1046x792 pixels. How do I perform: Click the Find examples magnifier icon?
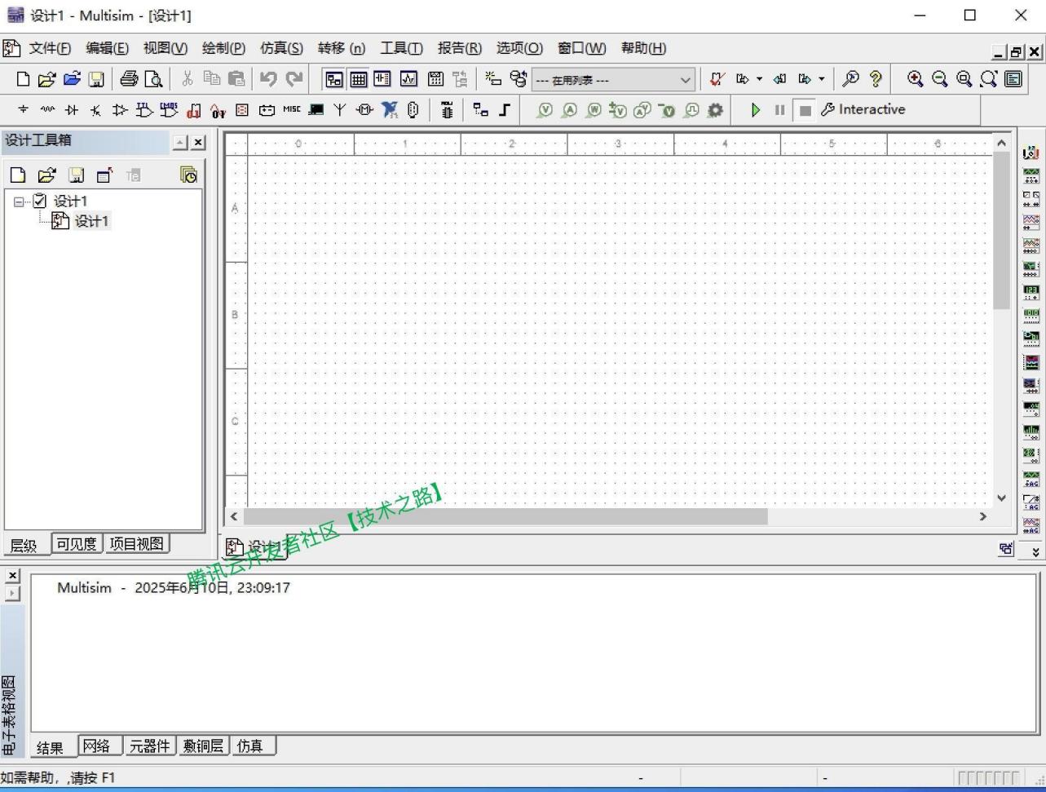(x=850, y=79)
